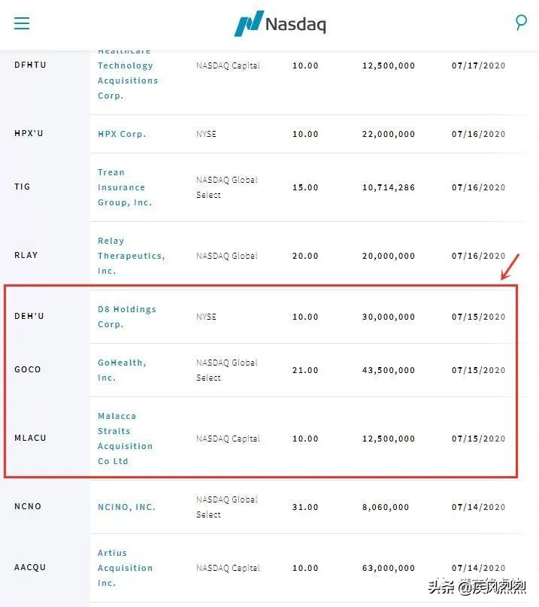This screenshot has height=607, width=539.
Task: Select the MLACU ticker symbol
Action: pyautogui.click(x=30, y=439)
